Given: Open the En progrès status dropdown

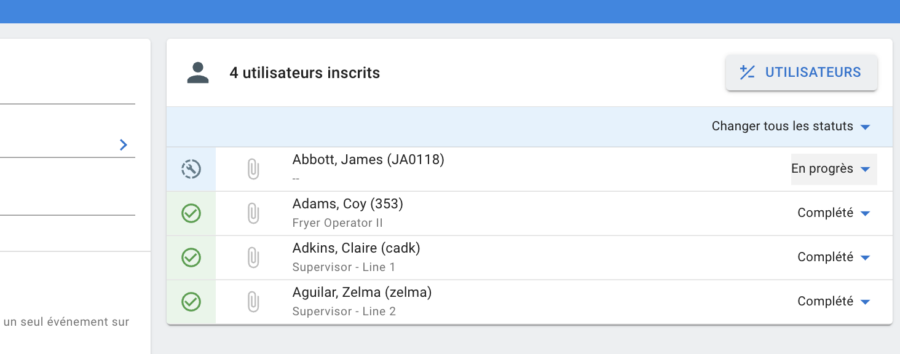Looking at the screenshot, I should (x=834, y=169).
